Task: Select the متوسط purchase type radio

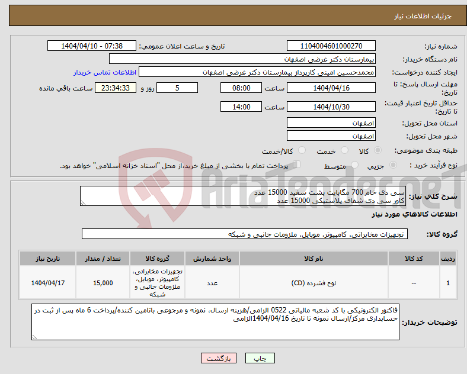Action: pos(354,165)
